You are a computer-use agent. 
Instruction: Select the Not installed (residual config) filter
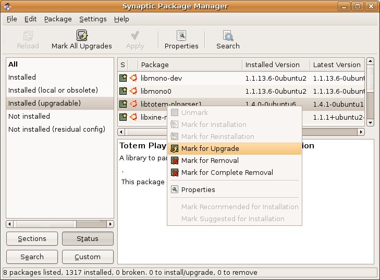tap(56, 129)
